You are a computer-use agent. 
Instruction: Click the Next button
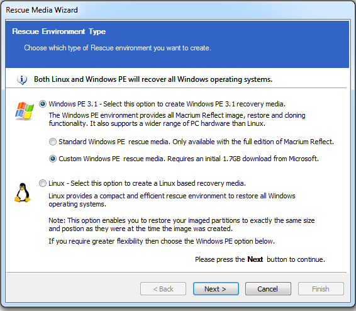[216, 289]
